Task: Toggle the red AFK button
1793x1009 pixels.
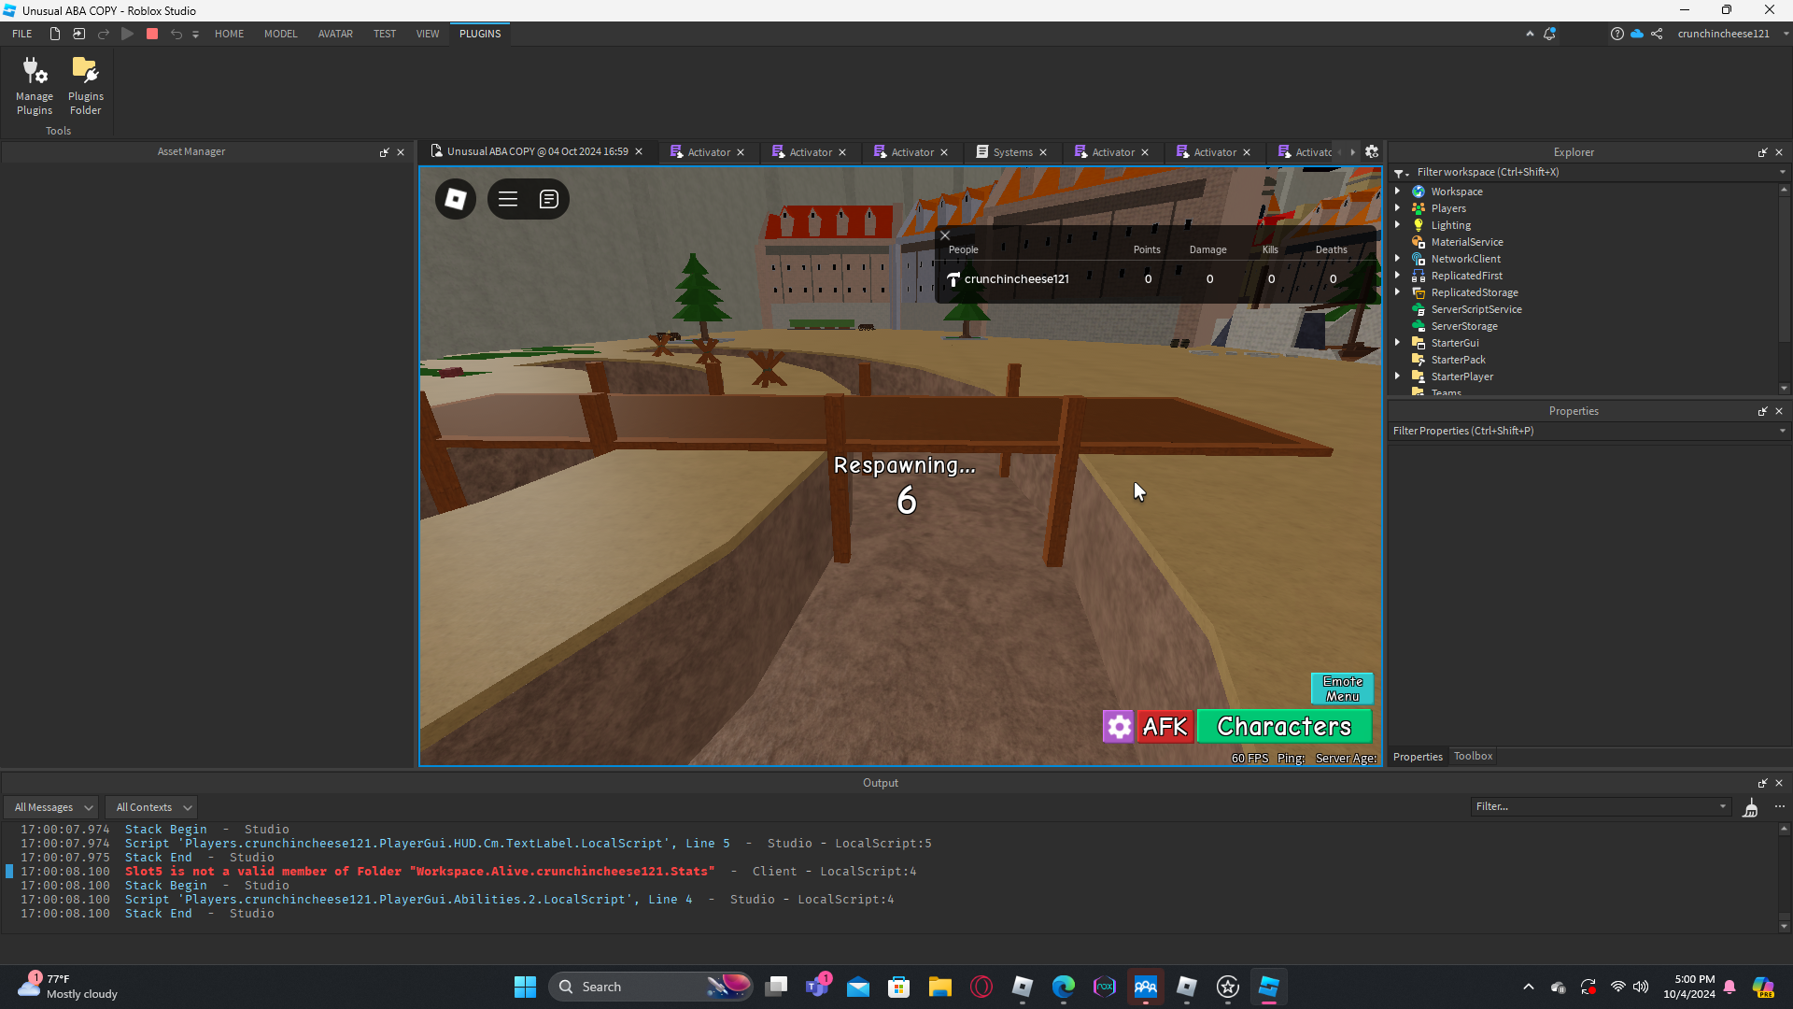Action: (1165, 726)
